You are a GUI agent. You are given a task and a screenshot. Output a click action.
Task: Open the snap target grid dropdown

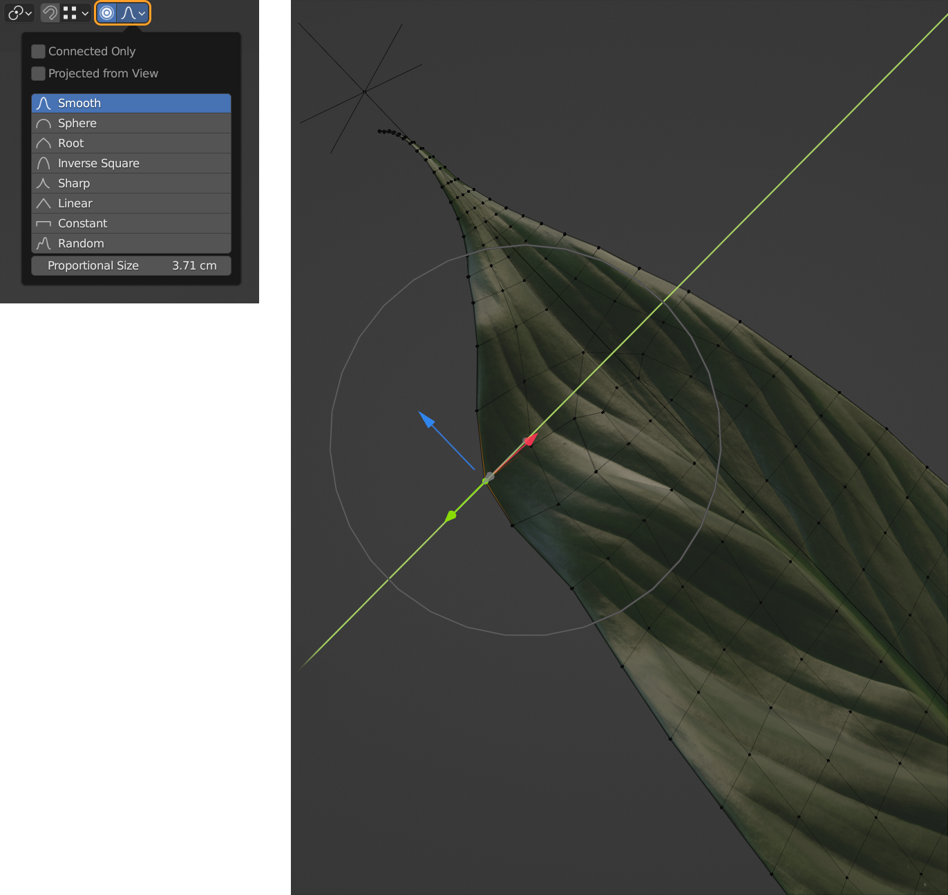point(75,13)
